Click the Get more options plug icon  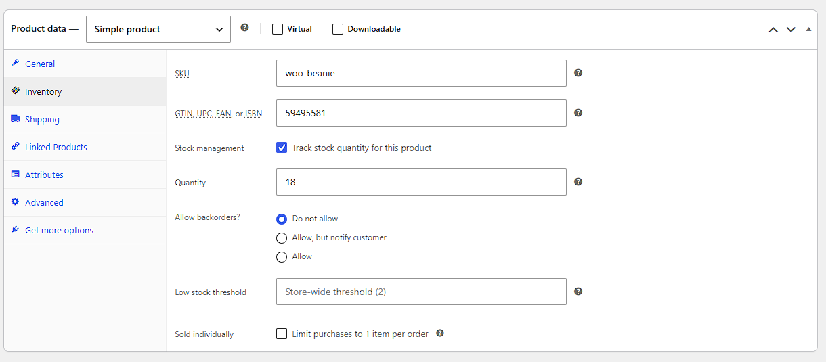(16, 229)
